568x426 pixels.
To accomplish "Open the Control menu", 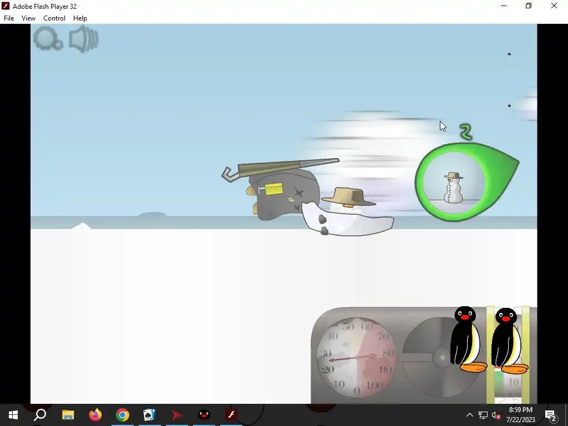I will [54, 18].
